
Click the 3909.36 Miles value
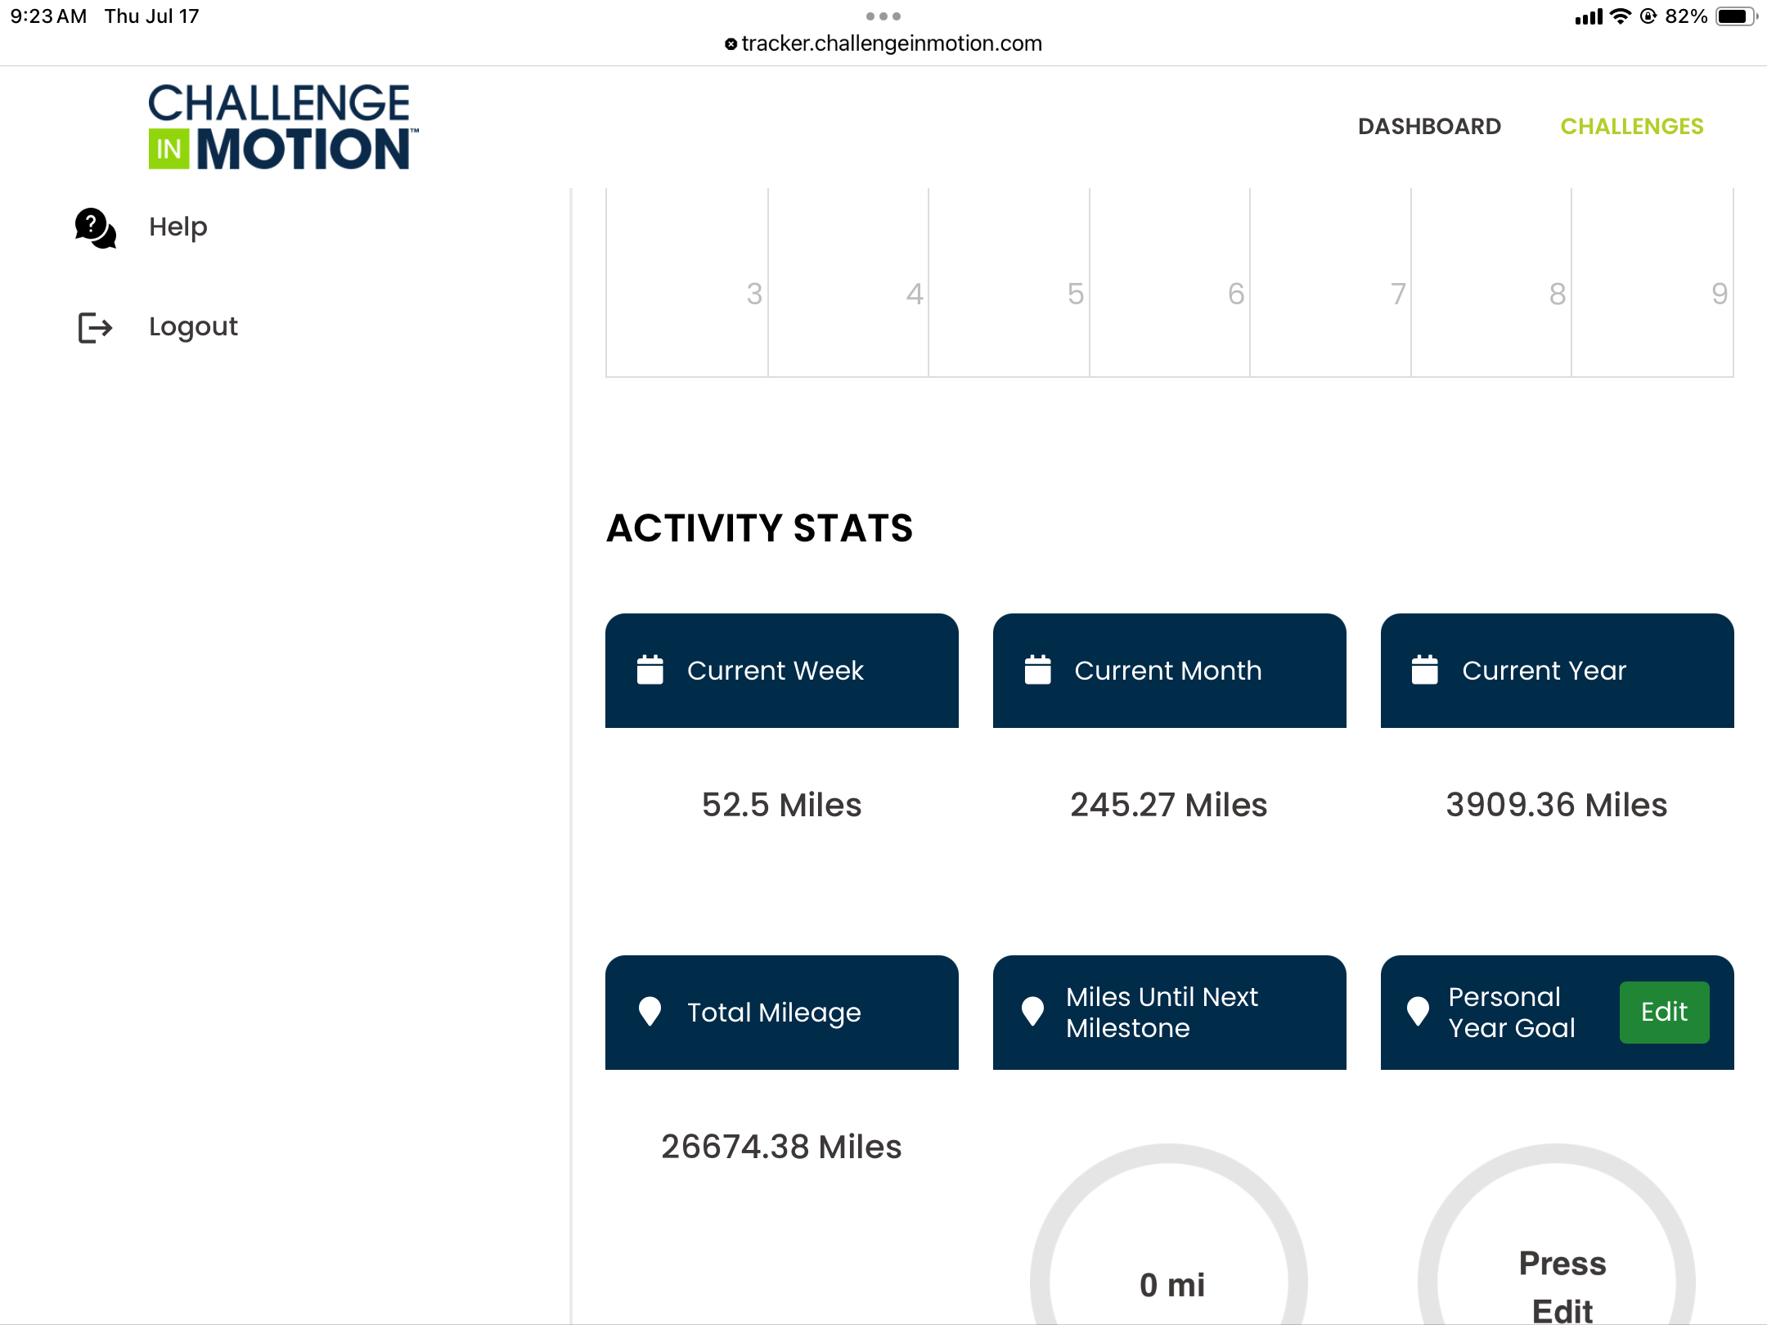tap(1557, 805)
